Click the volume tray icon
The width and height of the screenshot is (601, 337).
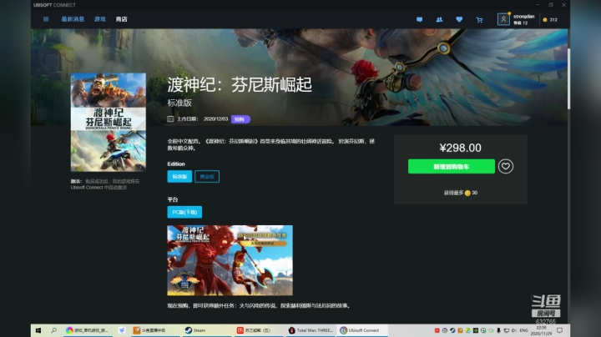point(514,330)
